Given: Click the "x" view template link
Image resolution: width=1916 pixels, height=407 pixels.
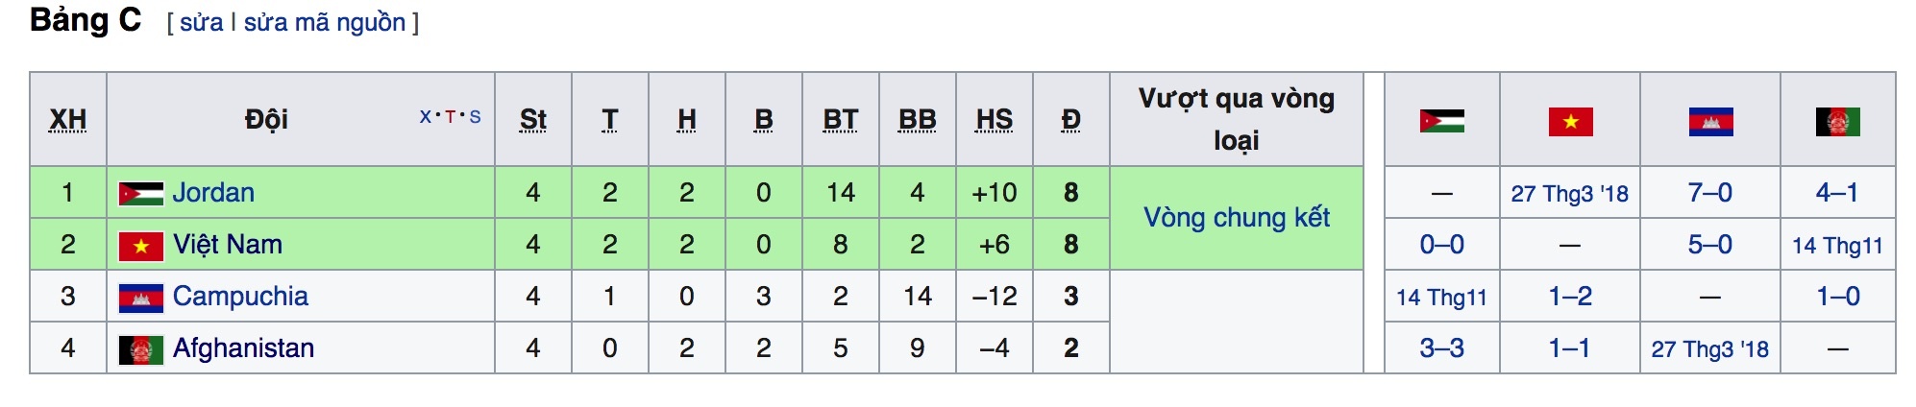Looking at the screenshot, I should [425, 117].
